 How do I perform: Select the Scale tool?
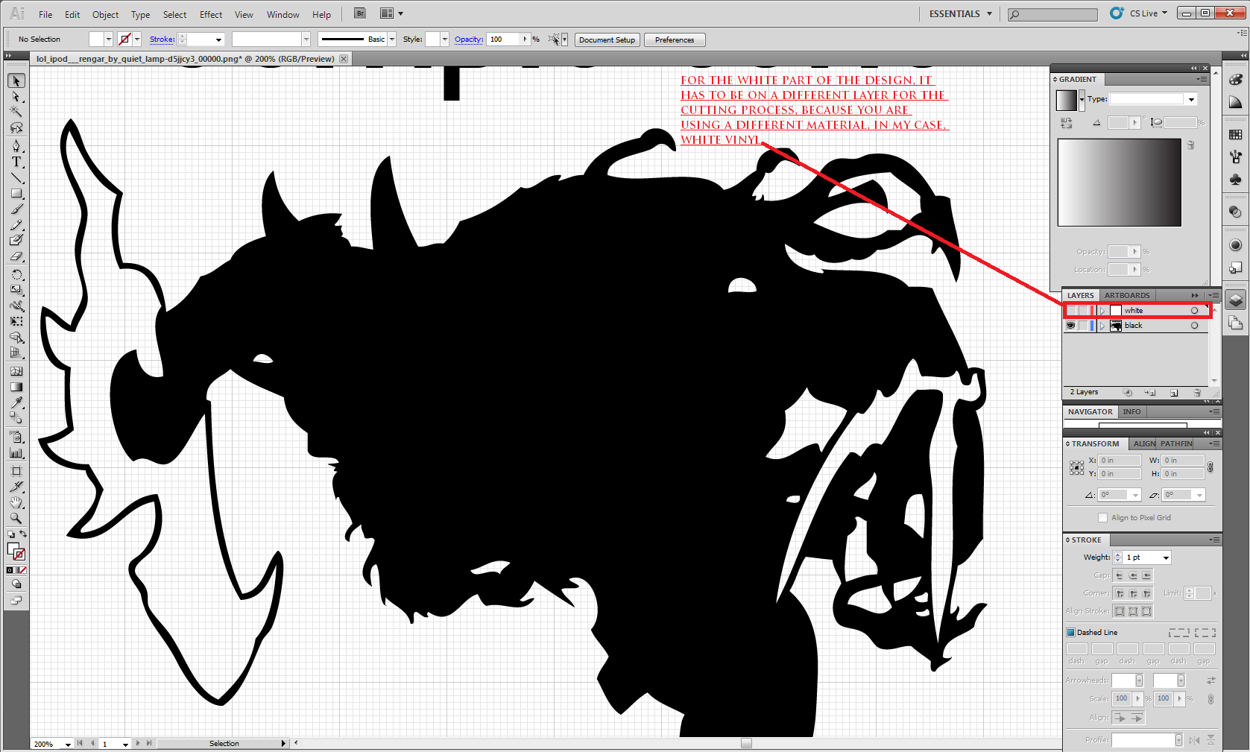(16, 290)
